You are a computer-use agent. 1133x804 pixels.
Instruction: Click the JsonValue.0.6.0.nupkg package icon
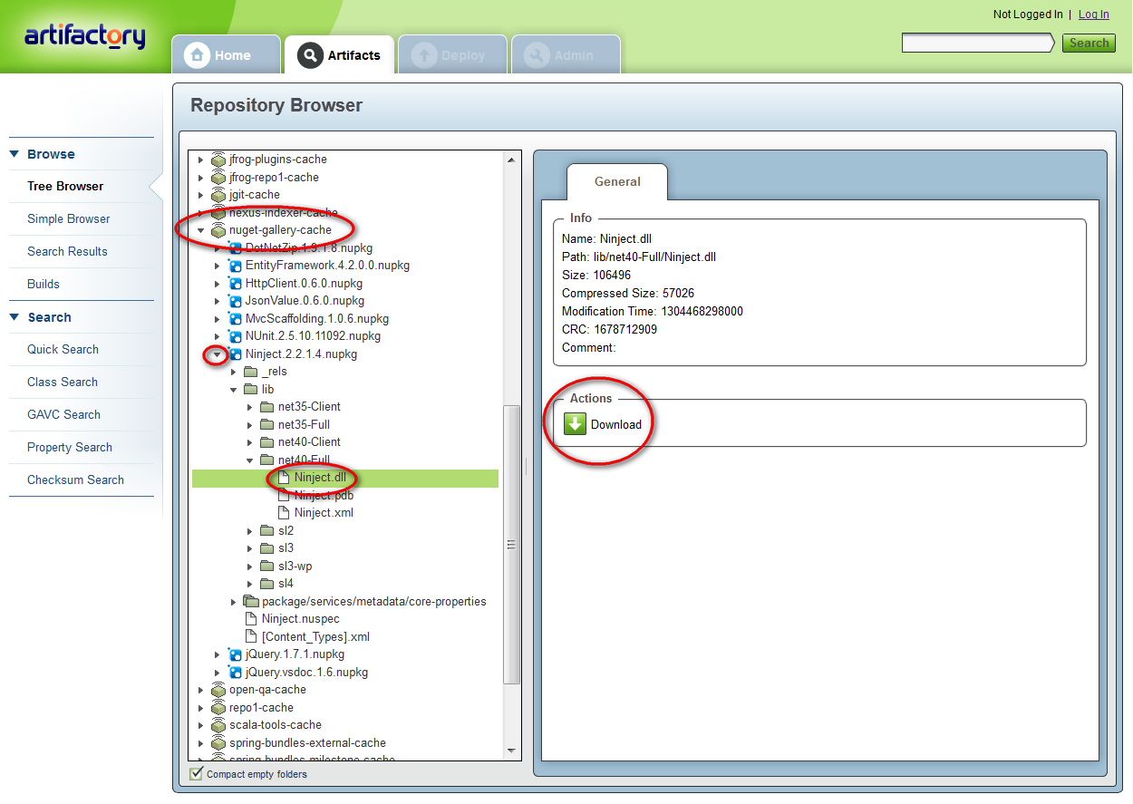235,301
